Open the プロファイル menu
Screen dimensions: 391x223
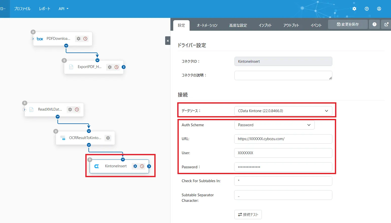tap(22, 9)
